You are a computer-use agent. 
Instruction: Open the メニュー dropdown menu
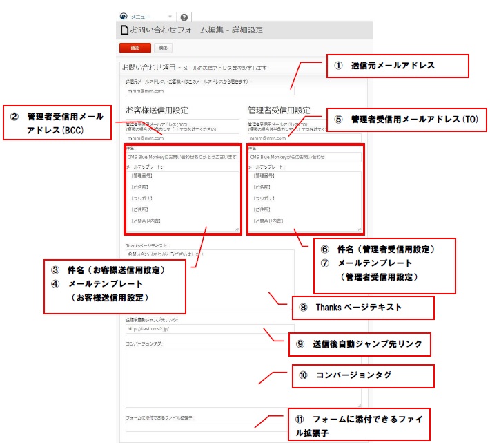coord(151,17)
